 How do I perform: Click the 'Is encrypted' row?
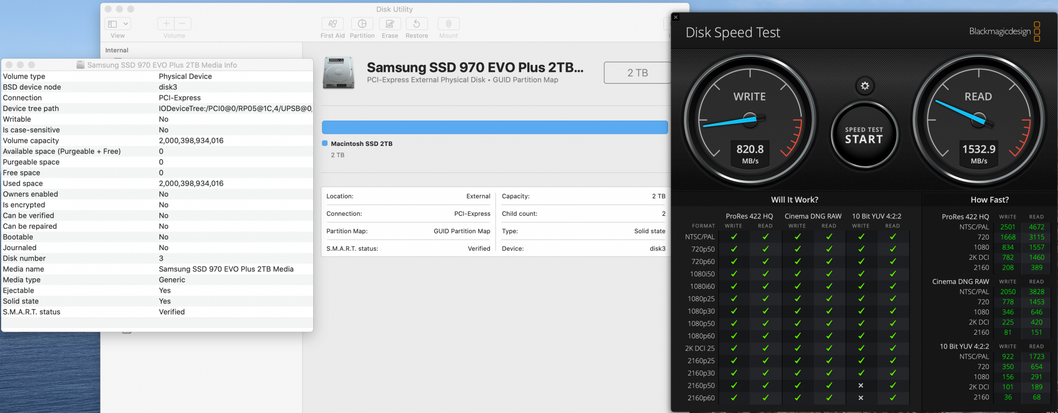tap(157, 205)
